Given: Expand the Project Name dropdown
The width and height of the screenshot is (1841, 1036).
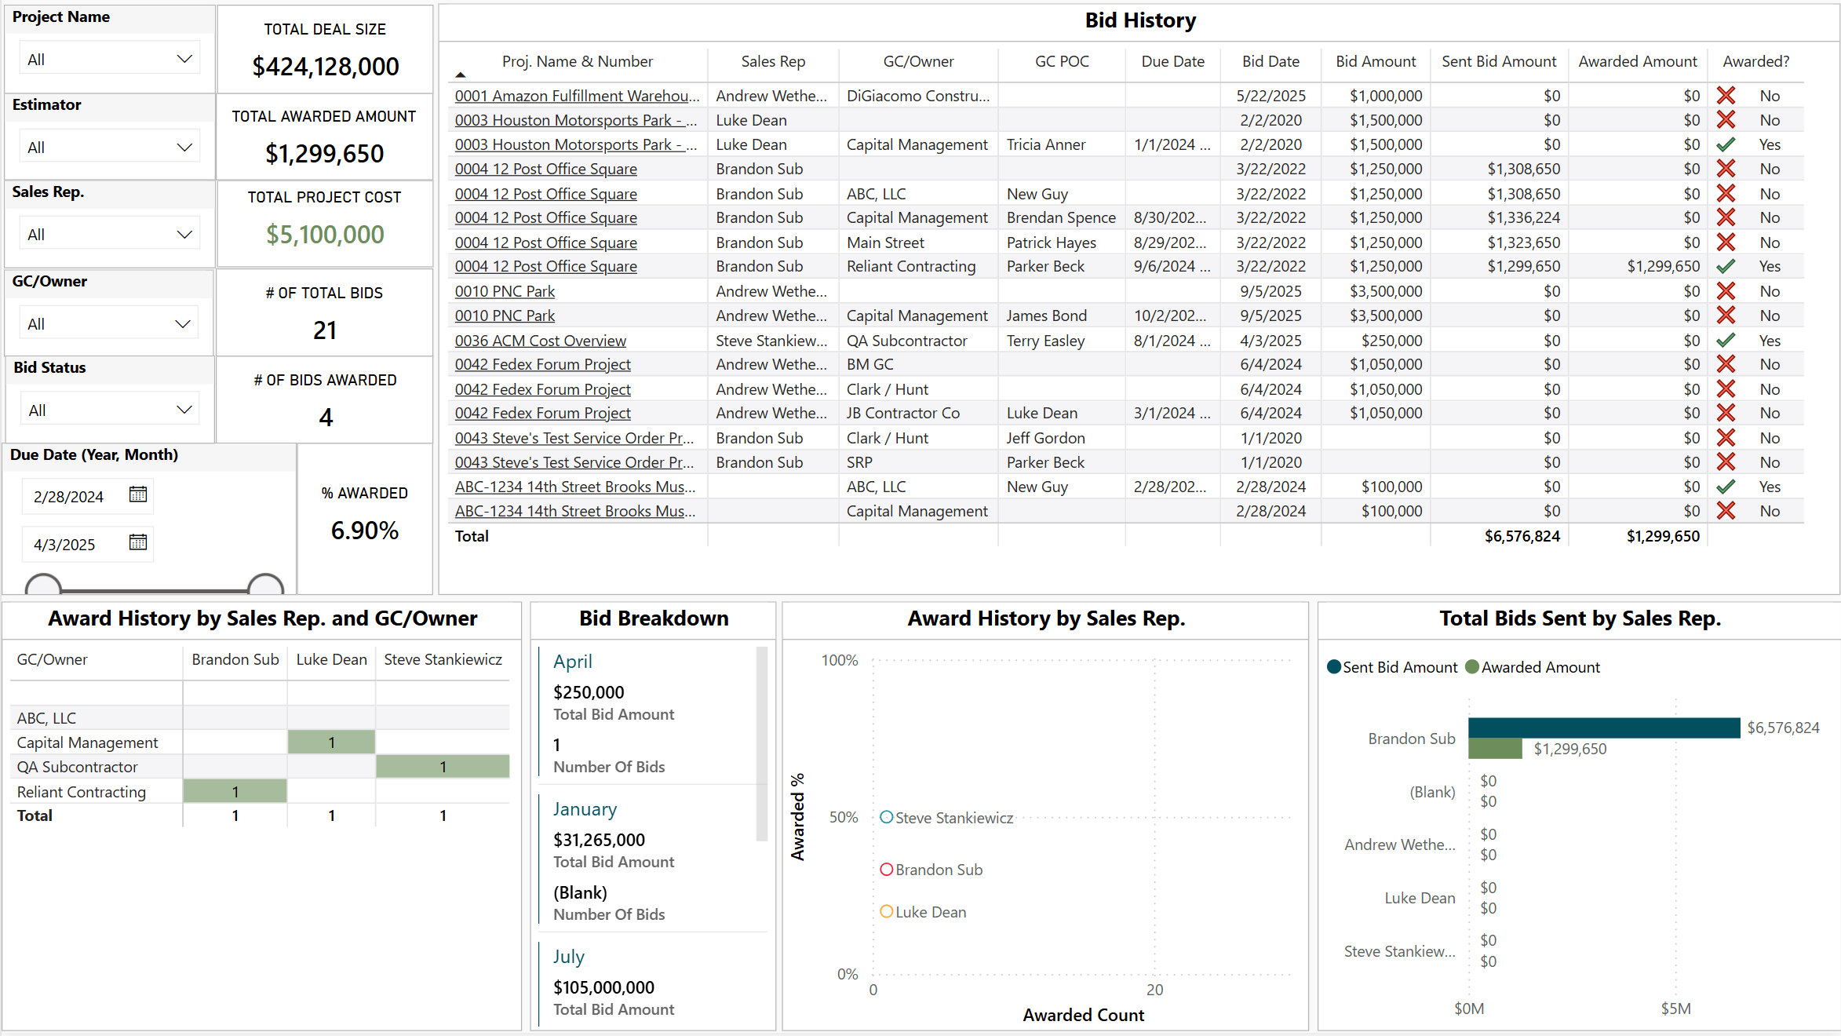Looking at the screenshot, I should pyautogui.click(x=184, y=60).
